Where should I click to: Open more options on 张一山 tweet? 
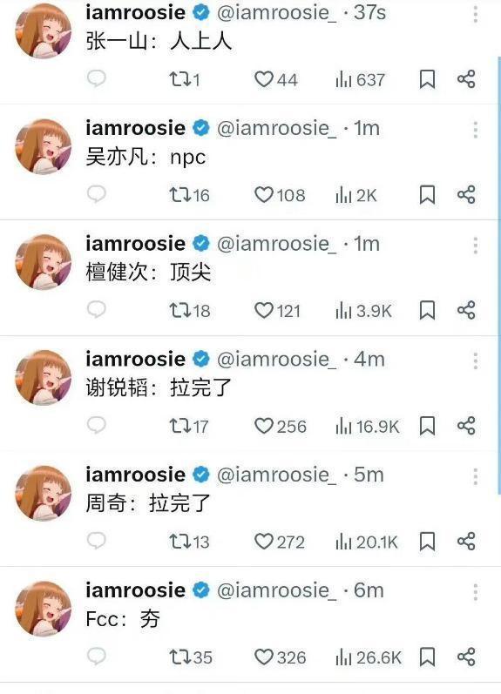[x=476, y=14]
